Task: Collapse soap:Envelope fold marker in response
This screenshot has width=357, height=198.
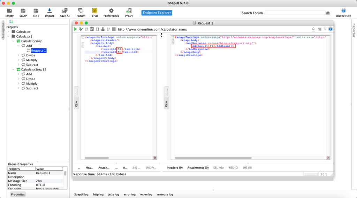Action: [x=173, y=37]
